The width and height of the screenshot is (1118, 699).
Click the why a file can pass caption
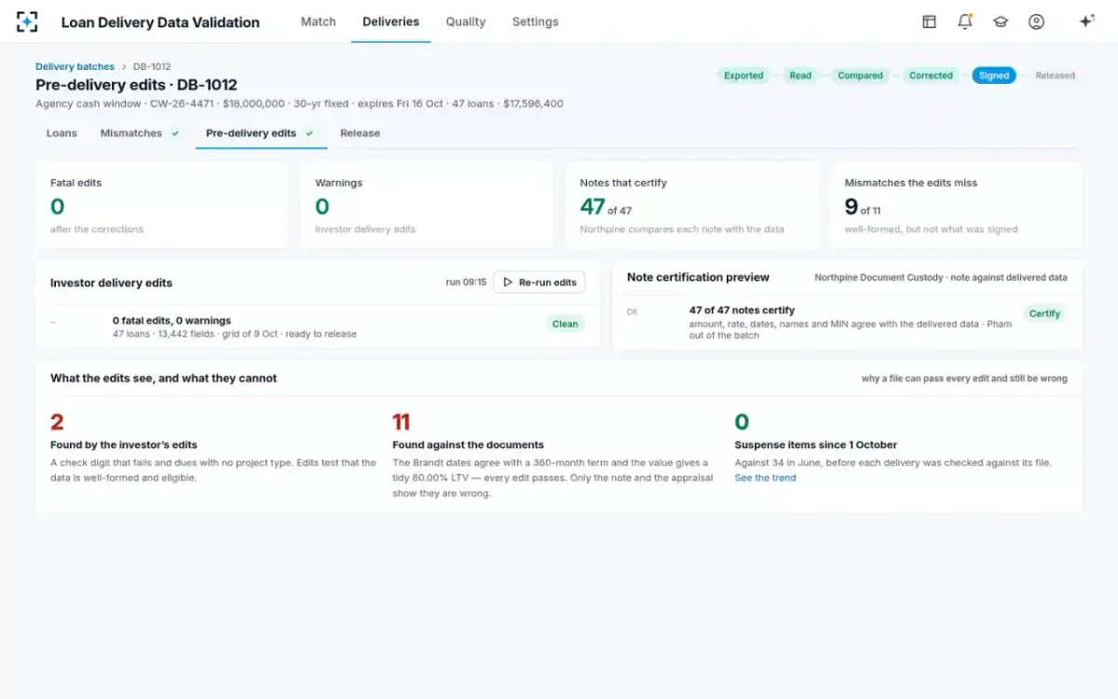click(x=964, y=378)
